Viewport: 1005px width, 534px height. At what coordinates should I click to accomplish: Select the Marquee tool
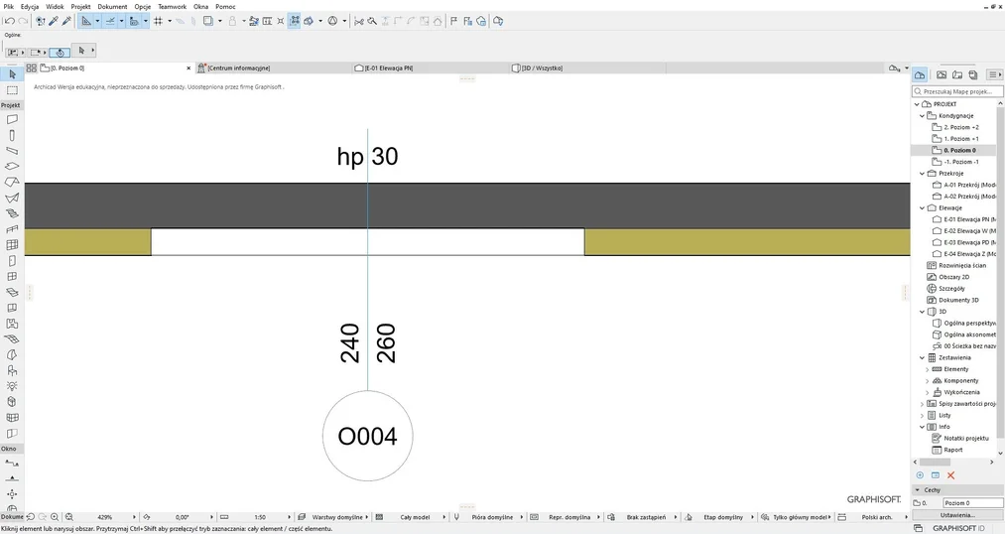tap(12, 90)
